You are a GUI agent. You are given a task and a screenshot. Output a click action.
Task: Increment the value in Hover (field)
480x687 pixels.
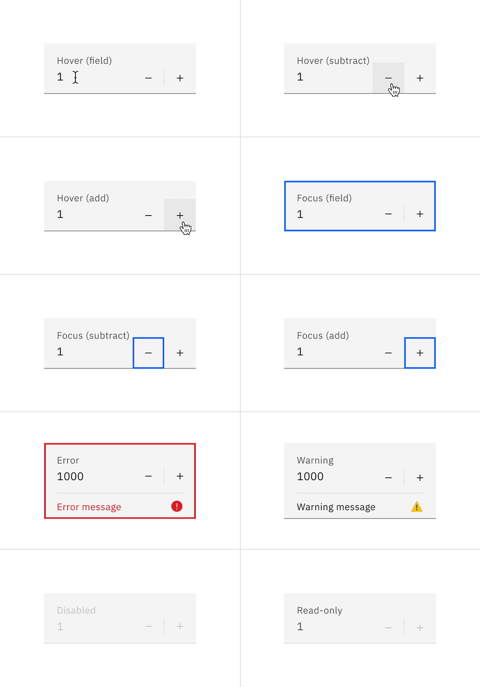pyautogui.click(x=180, y=78)
